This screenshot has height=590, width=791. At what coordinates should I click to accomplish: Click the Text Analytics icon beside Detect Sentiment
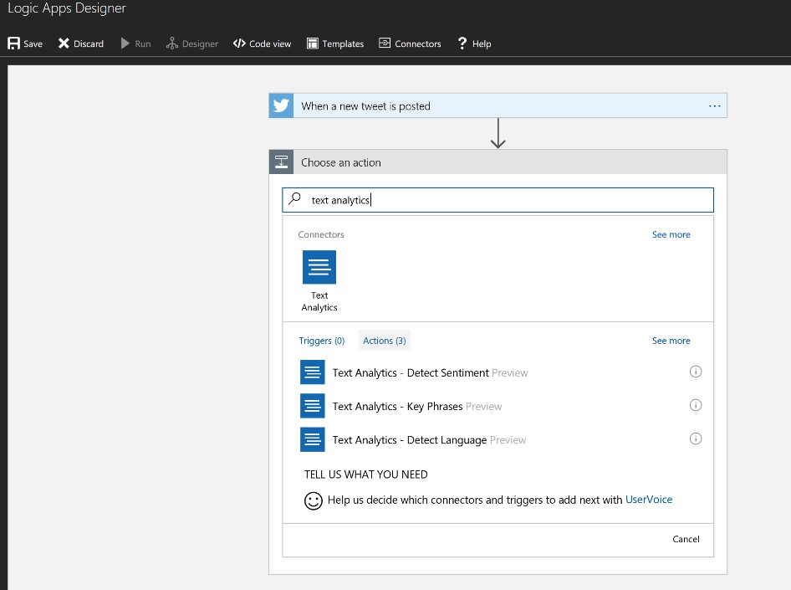[312, 372]
